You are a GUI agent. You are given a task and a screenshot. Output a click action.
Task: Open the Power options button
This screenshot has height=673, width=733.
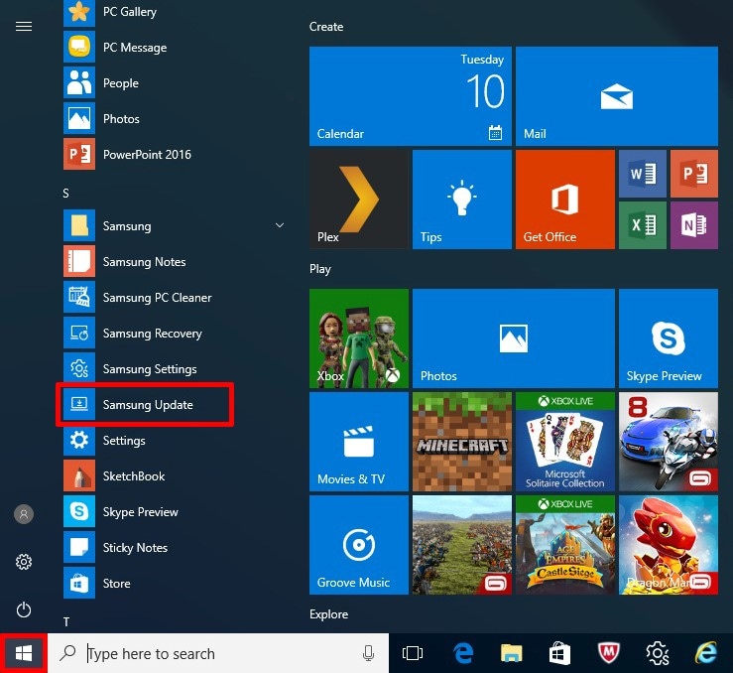pyautogui.click(x=24, y=609)
